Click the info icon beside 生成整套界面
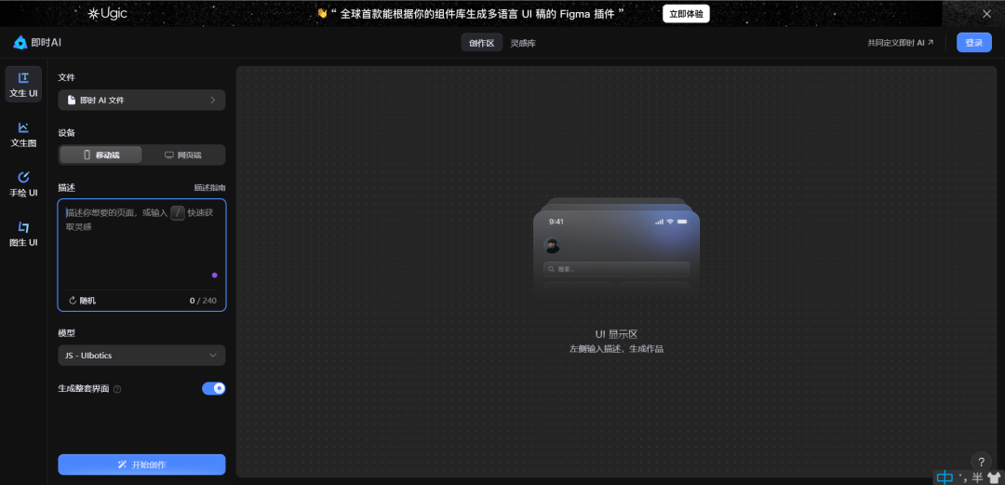 point(117,389)
